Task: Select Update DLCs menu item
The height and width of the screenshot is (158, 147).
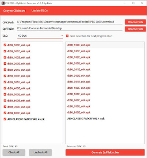Action: point(39,11)
